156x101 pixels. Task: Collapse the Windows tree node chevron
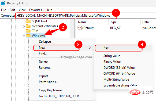[x=24, y=36]
